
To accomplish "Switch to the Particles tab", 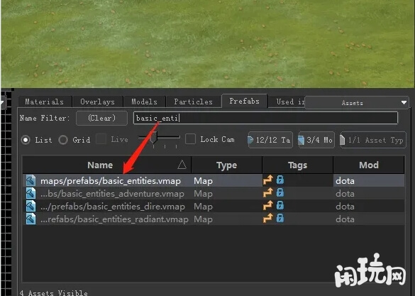I will click(193, 102).
